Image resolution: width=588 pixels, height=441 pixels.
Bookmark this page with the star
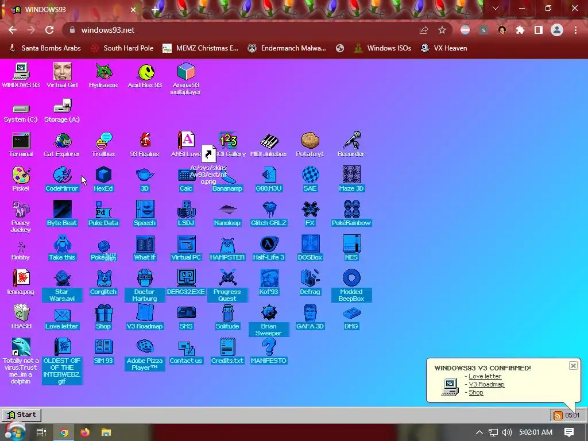[442, 30]
